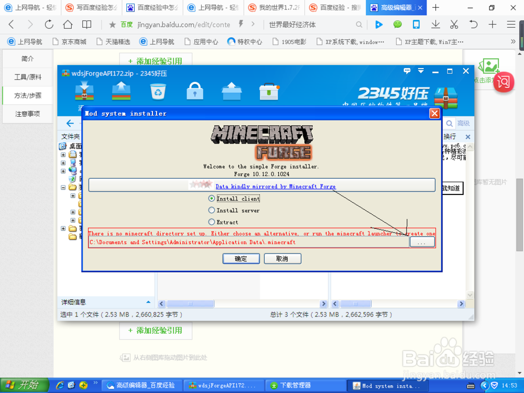Image resolution: width=524 pixels, height=393 pixels.
Task: Click the lower 添加经验引用 button
Action: pos(156,331)
